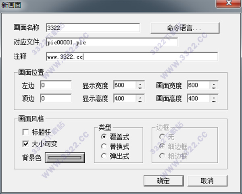Viewport: 242px width, 194px height.
Task: Click the 左边 left position field
Action: (56, 85)
